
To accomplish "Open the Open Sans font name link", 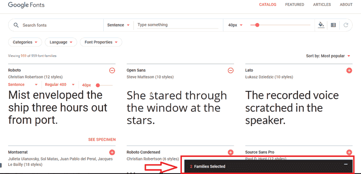I will click(136, 70).
